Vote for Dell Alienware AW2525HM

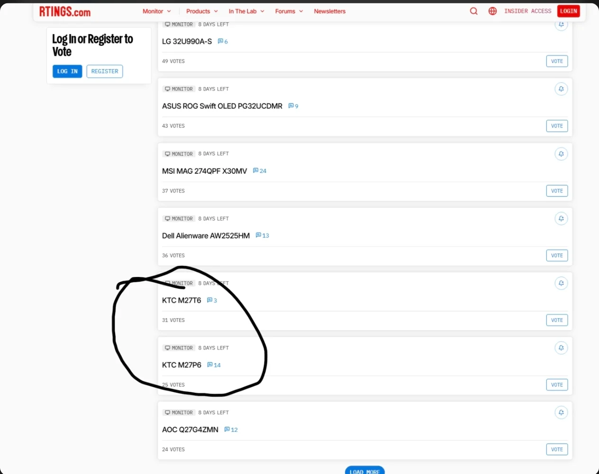pyautogui.click(x=557, y=255)
